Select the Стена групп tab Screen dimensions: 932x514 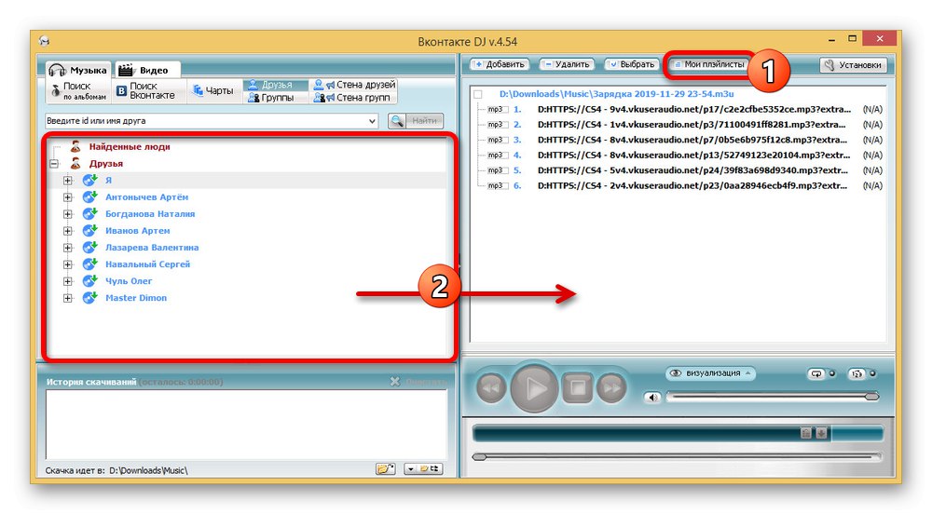(354, 98)
